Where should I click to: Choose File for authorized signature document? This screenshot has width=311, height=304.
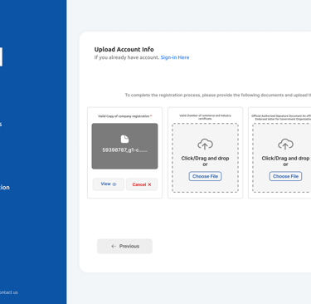tap(285, 176)
